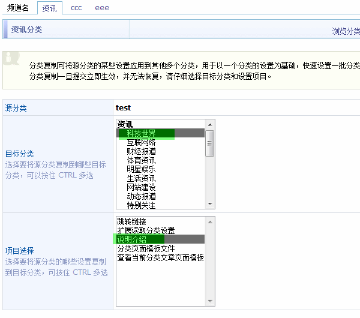Choose the highlighted 说明介绍 item
360x318 pixels.
click(132, 239)
